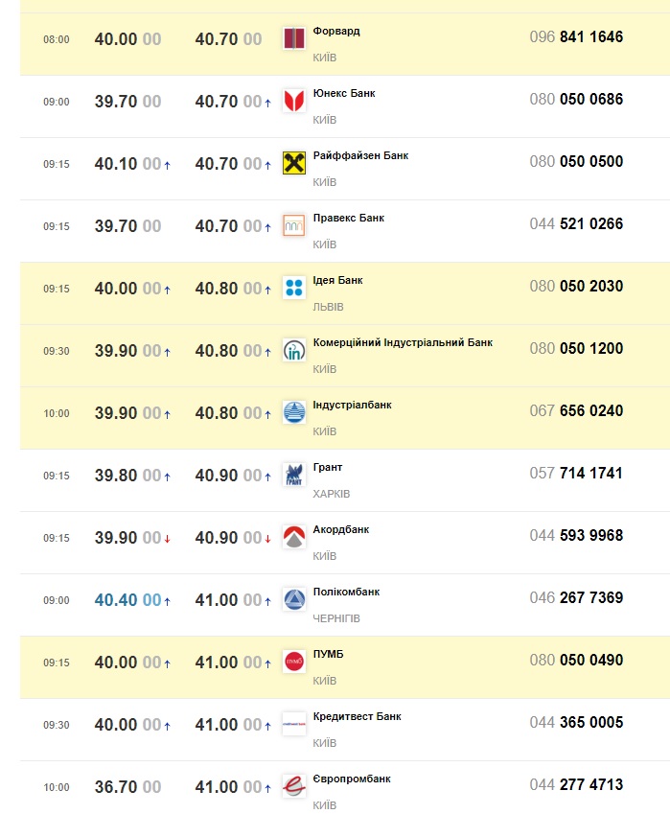Click phone number 044 277 4713
Image resolution: width=670 pixels, height=814 pixels.
coord(576,785)
